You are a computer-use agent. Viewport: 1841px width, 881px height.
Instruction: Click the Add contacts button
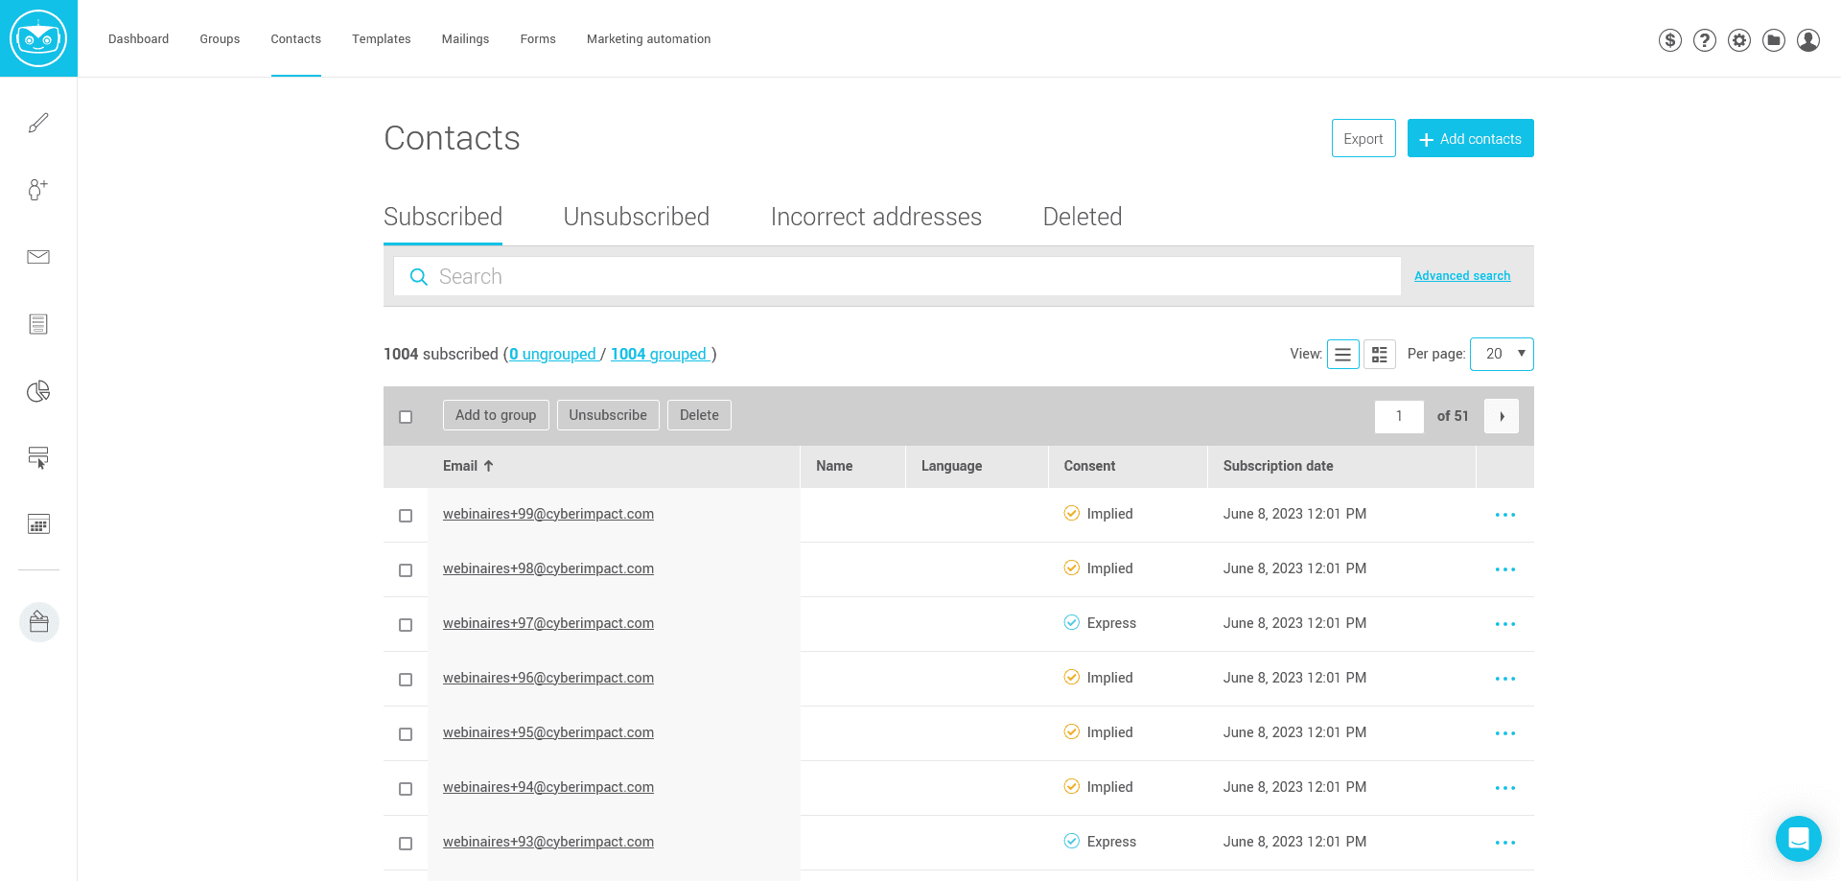pos(1470,138)
